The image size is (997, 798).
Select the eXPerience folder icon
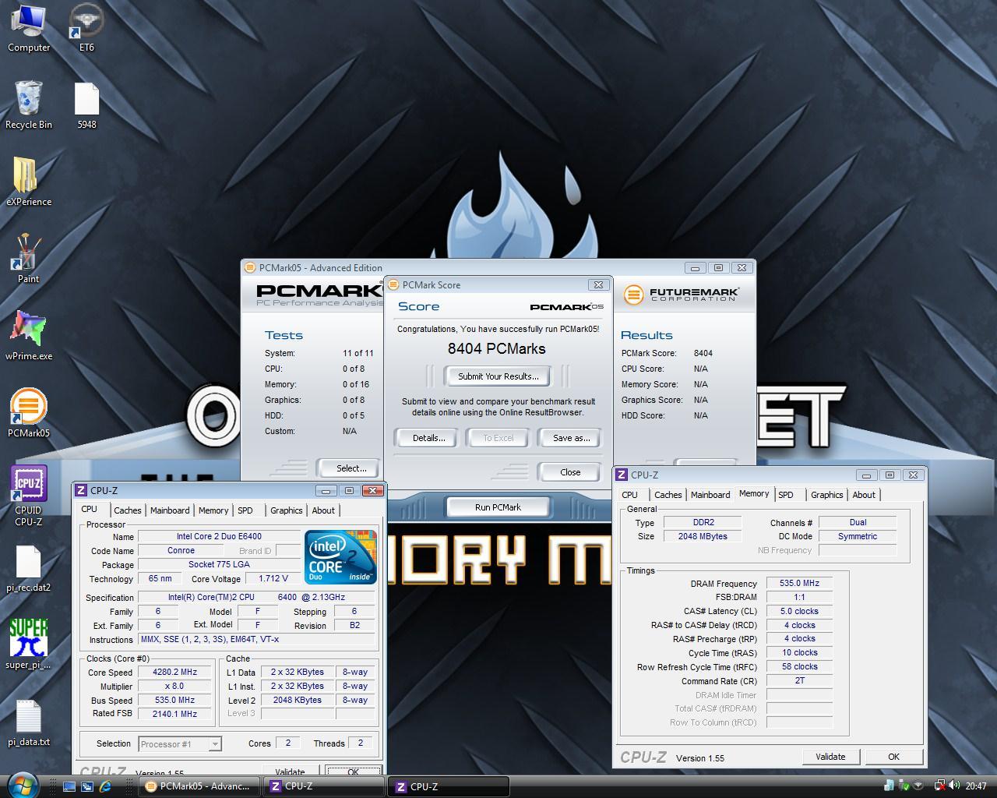(28, 182)
